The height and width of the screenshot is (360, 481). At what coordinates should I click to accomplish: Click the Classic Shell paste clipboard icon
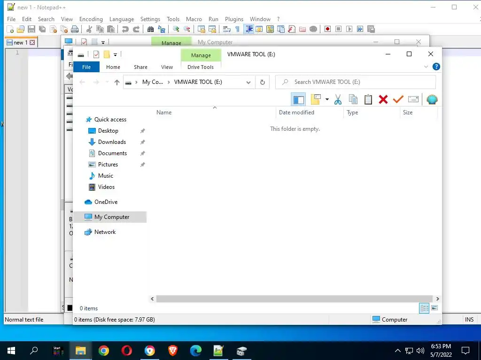coord(368,99)
